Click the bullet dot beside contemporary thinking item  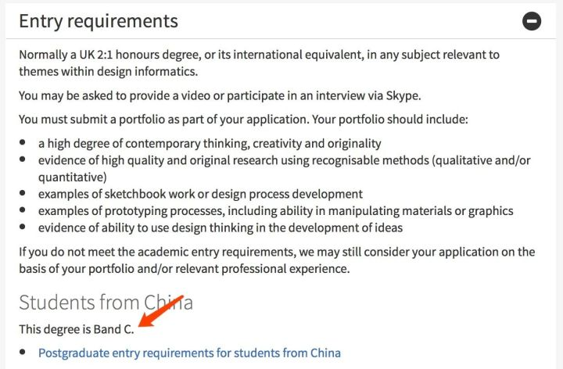pyautogui.click(x=23, y=142)
